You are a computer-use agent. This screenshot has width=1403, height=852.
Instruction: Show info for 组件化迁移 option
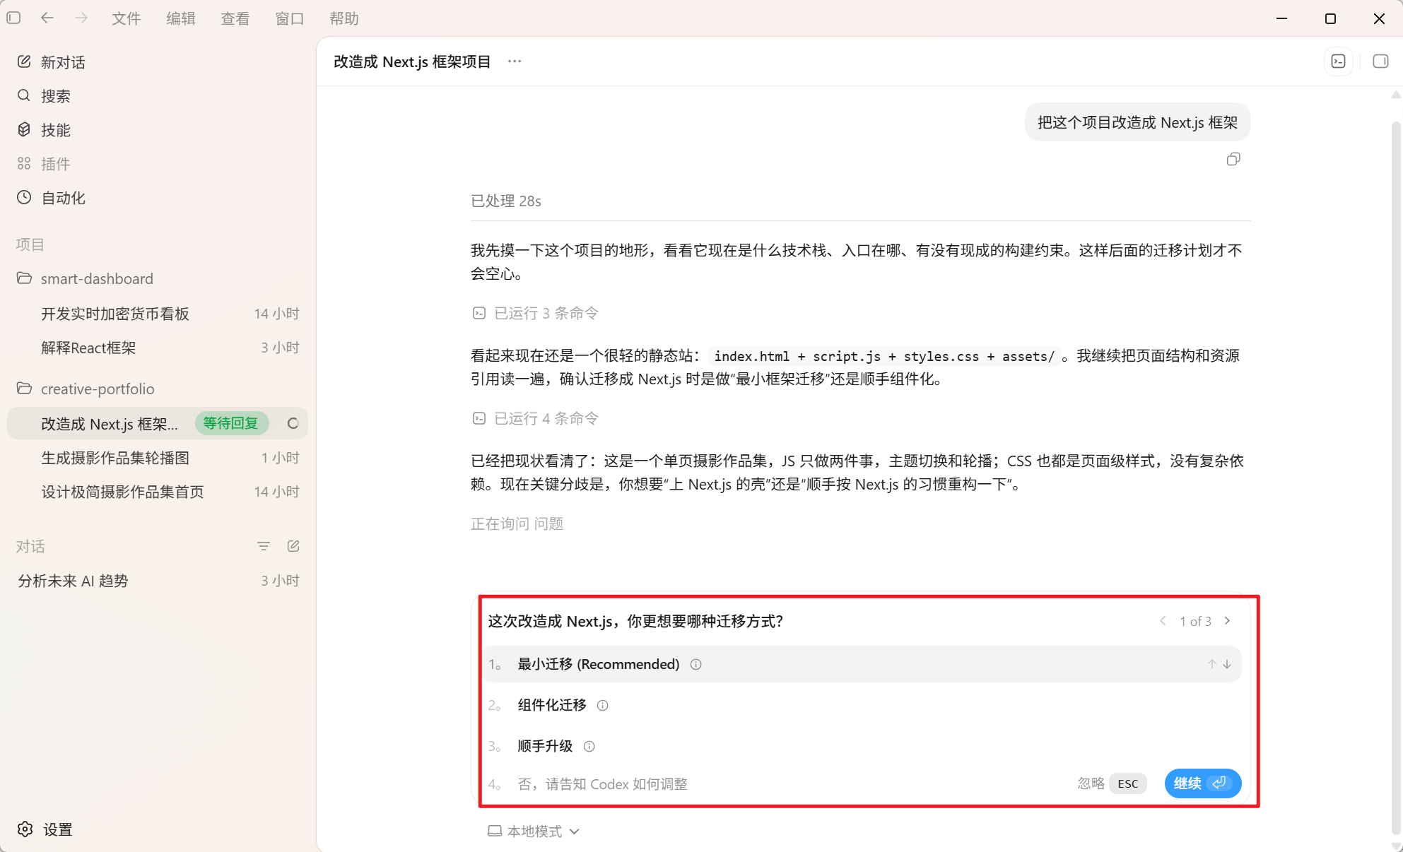coord(603,706)
